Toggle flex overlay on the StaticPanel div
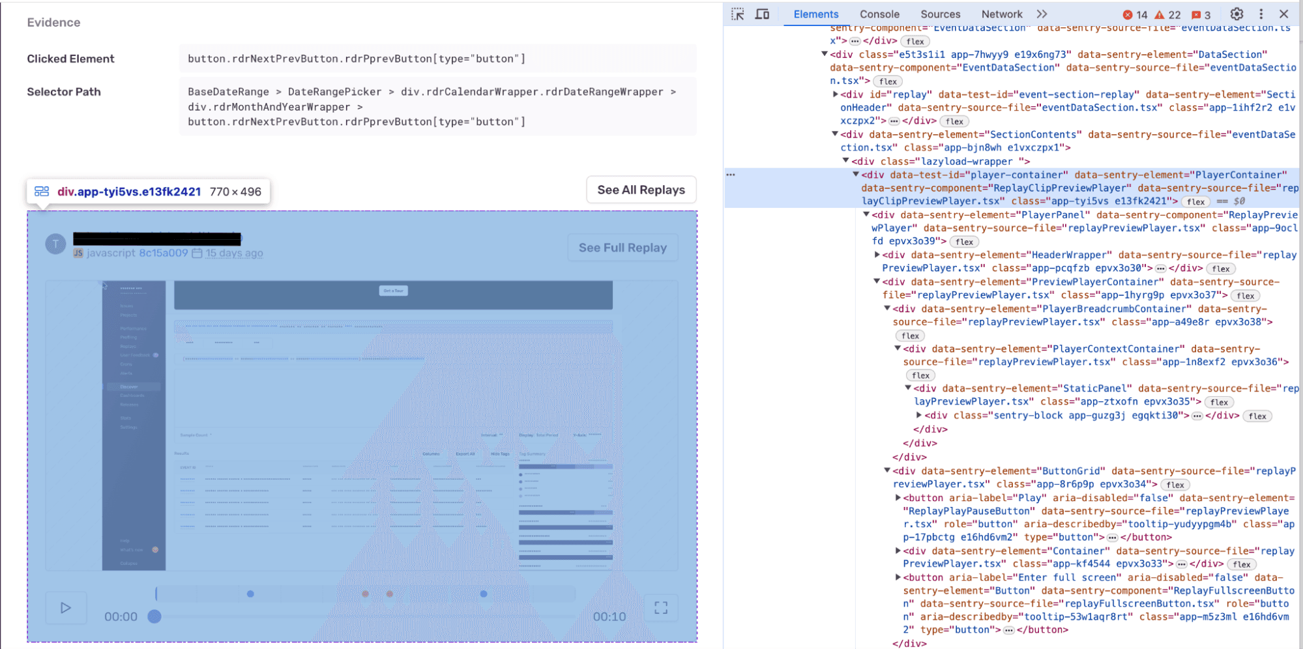This screenshot has width=1303, height=649. click(x=1220, y=402)
